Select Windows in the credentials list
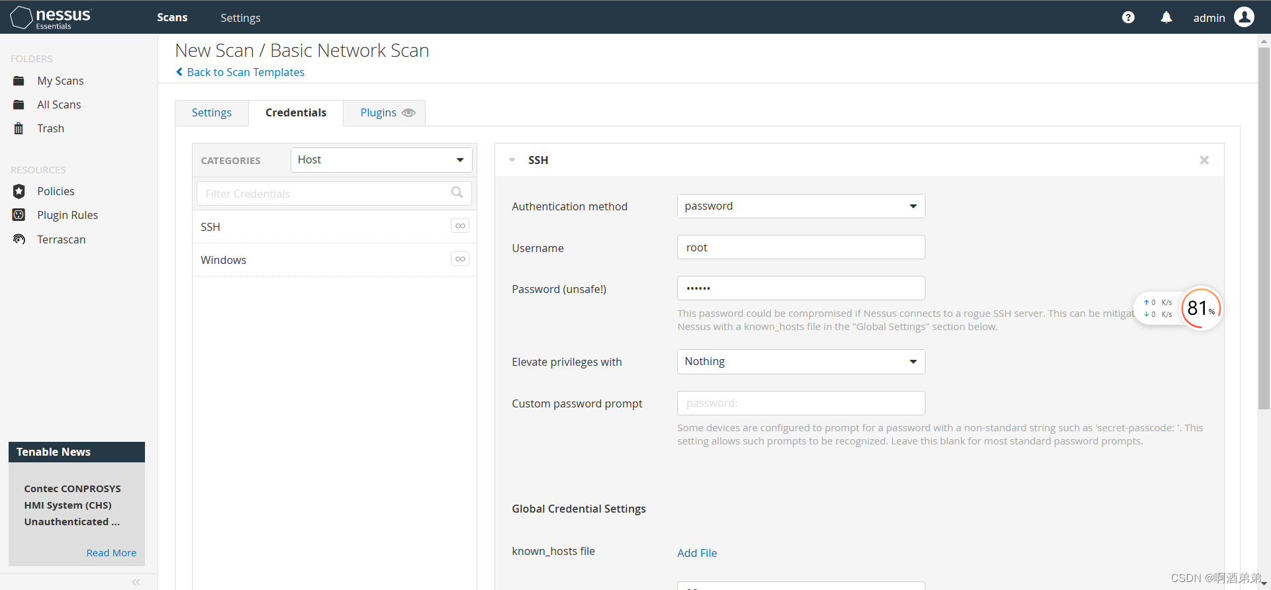The height and width of the screenshot is (590, 1271). (x=334, y=260)
